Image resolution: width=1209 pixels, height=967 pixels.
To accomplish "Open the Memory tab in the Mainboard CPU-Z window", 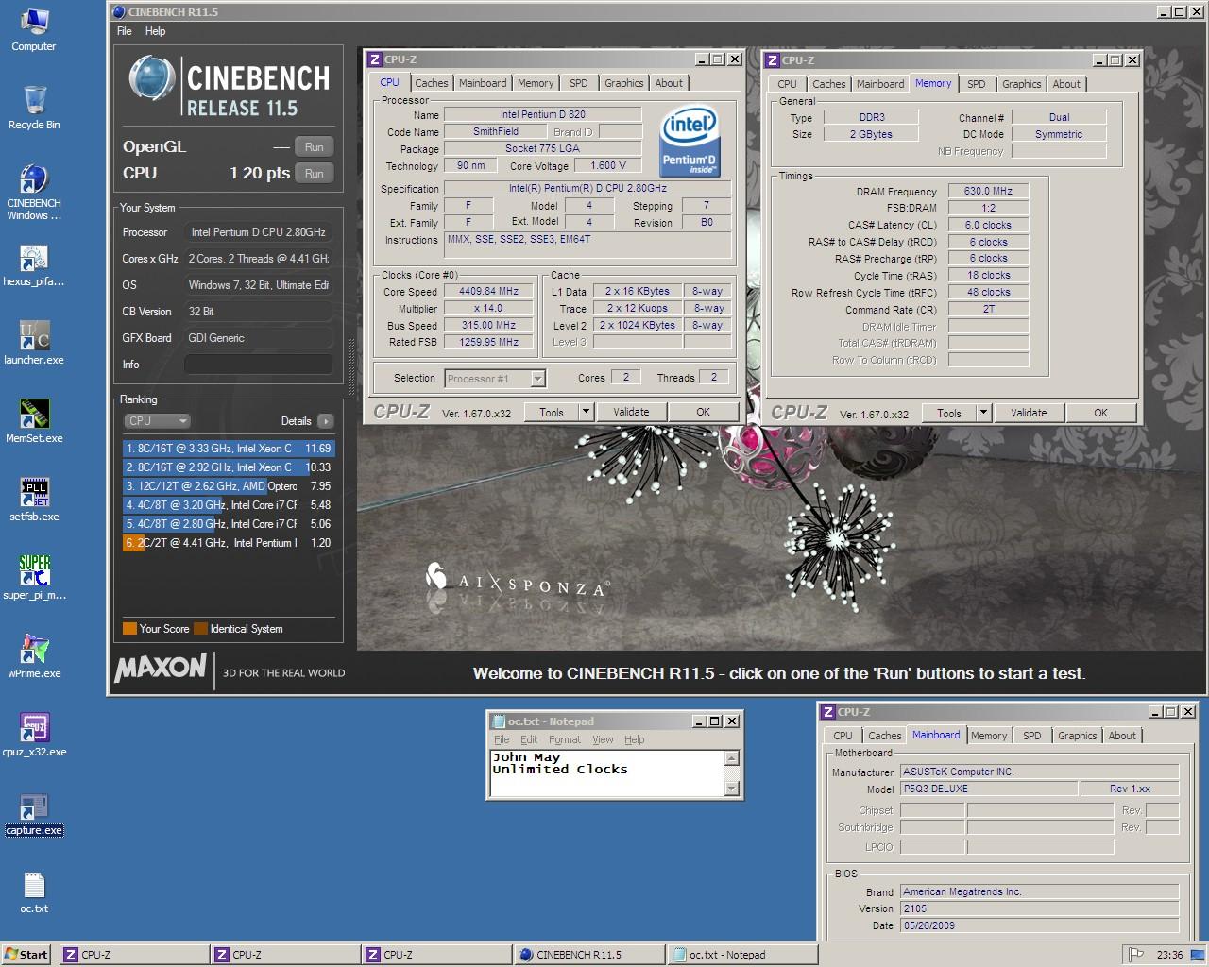I will point(989,736).
